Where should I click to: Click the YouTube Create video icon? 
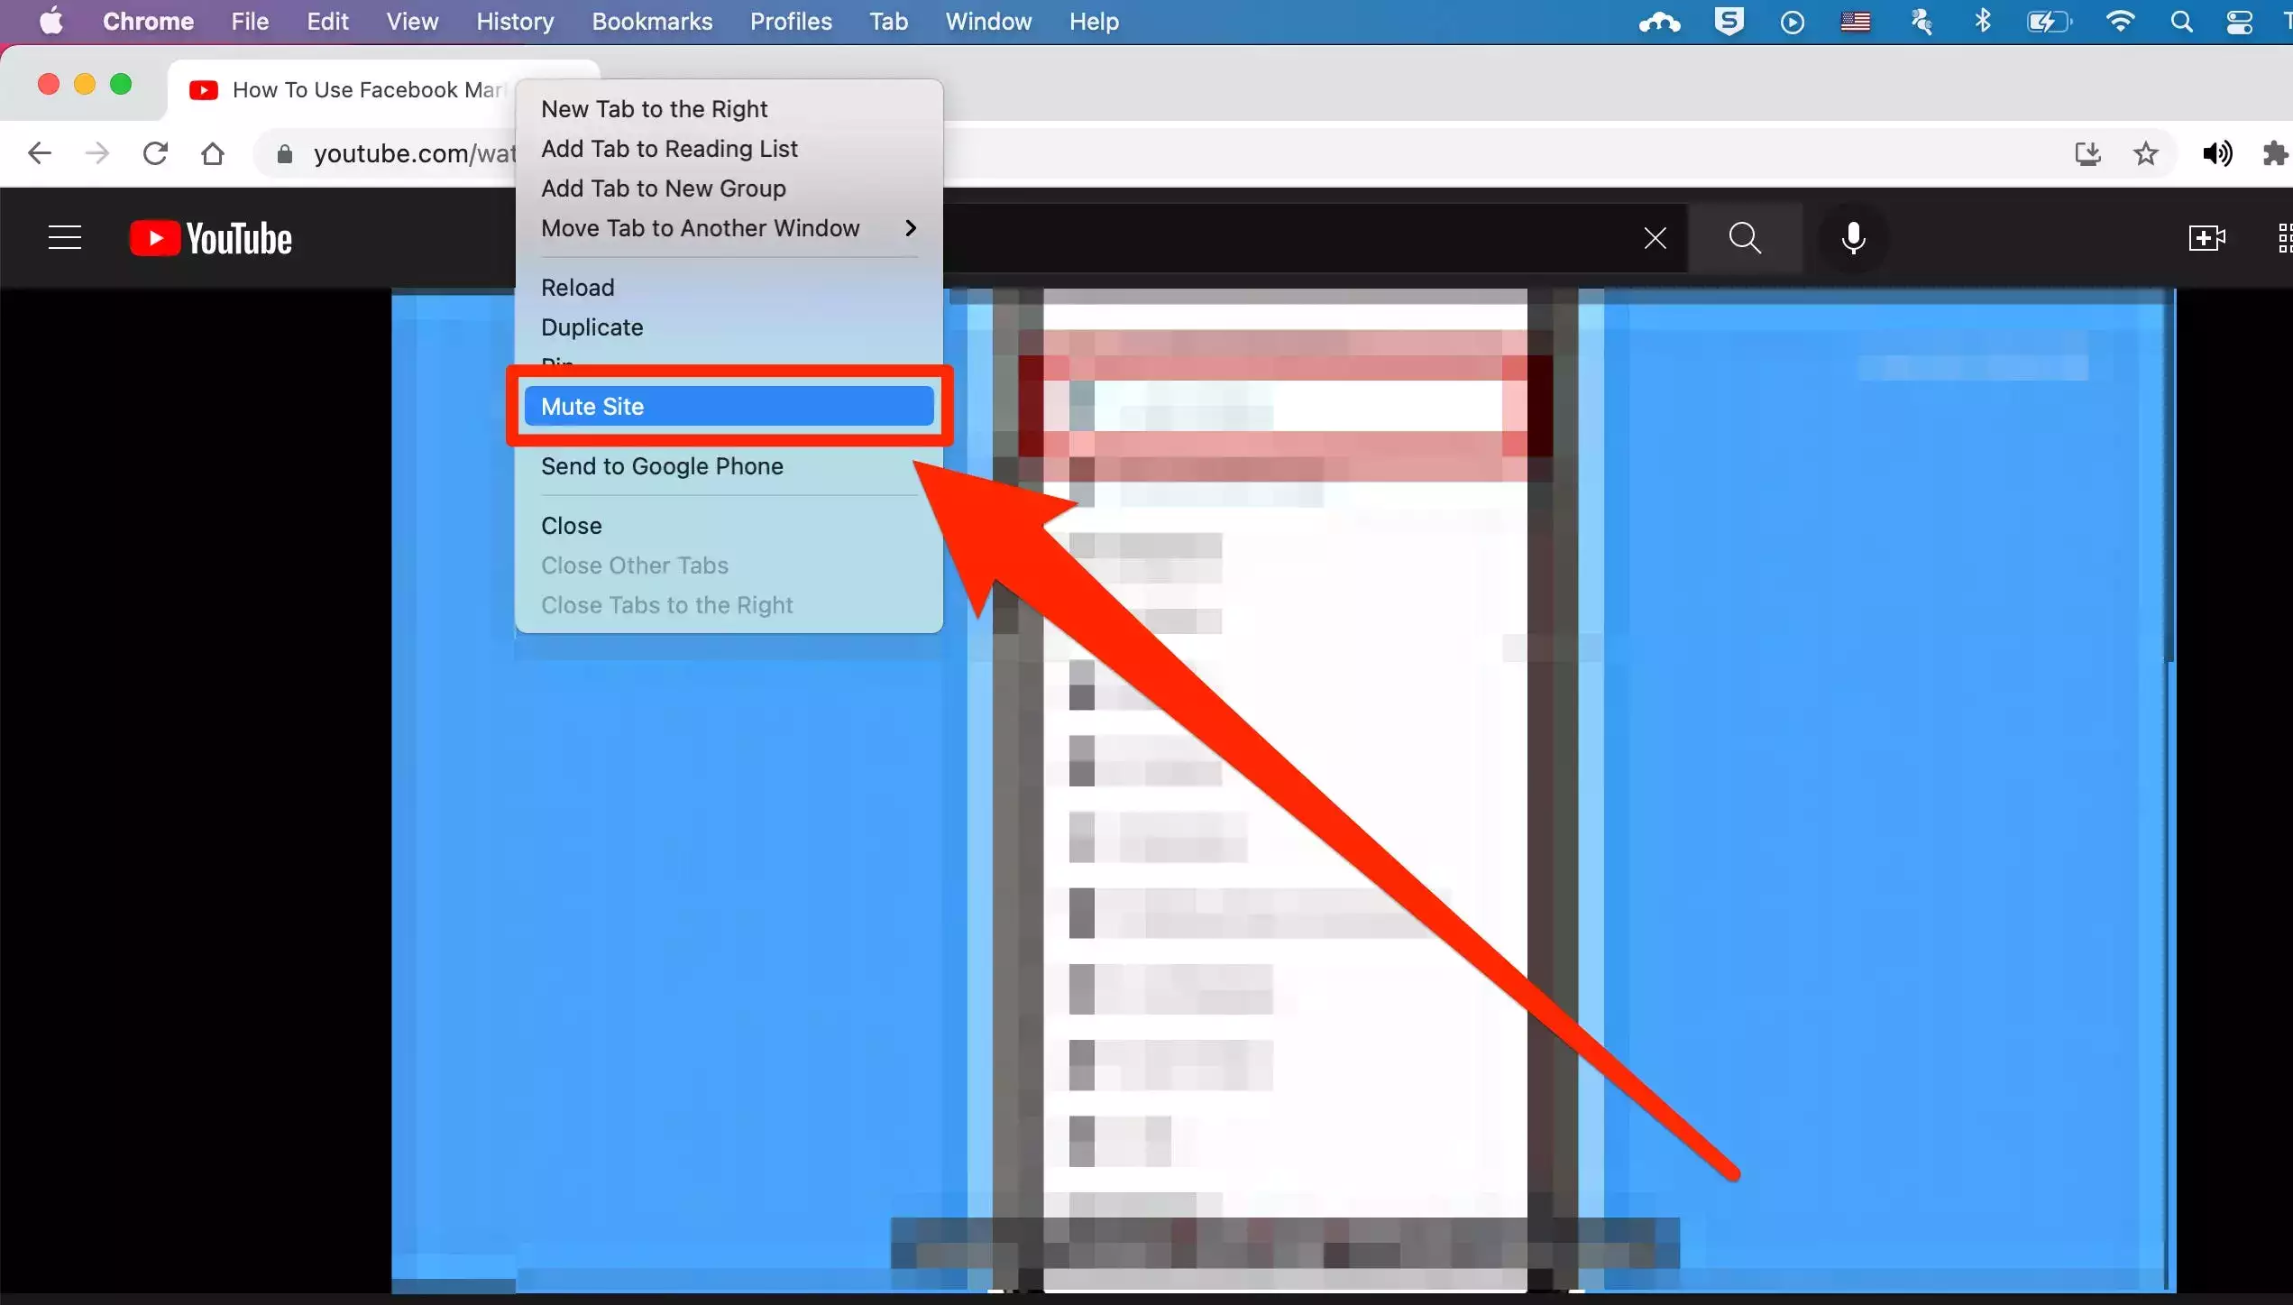tap(2206, 238)
